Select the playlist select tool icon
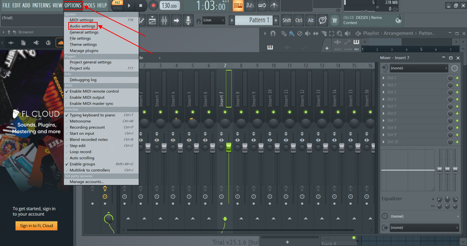The height and width of the screenshot is (246, 467). coord(331,33)
